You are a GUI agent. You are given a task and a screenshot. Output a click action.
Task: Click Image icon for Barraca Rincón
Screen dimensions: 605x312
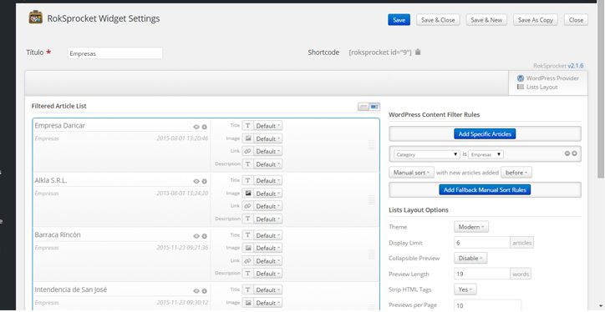click(x=247, y=248)
